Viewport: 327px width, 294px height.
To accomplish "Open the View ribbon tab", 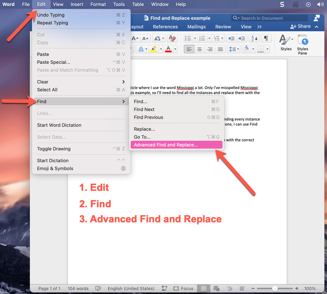I will click(x=246, y=27).
